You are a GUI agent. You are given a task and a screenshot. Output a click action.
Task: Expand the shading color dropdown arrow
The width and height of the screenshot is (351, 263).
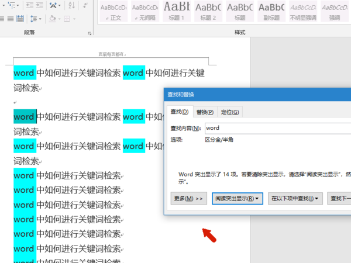click(x=60, y=19)
